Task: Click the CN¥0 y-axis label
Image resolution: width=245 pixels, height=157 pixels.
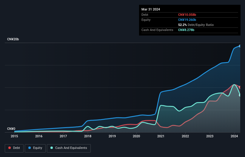Action: point(11,129)
